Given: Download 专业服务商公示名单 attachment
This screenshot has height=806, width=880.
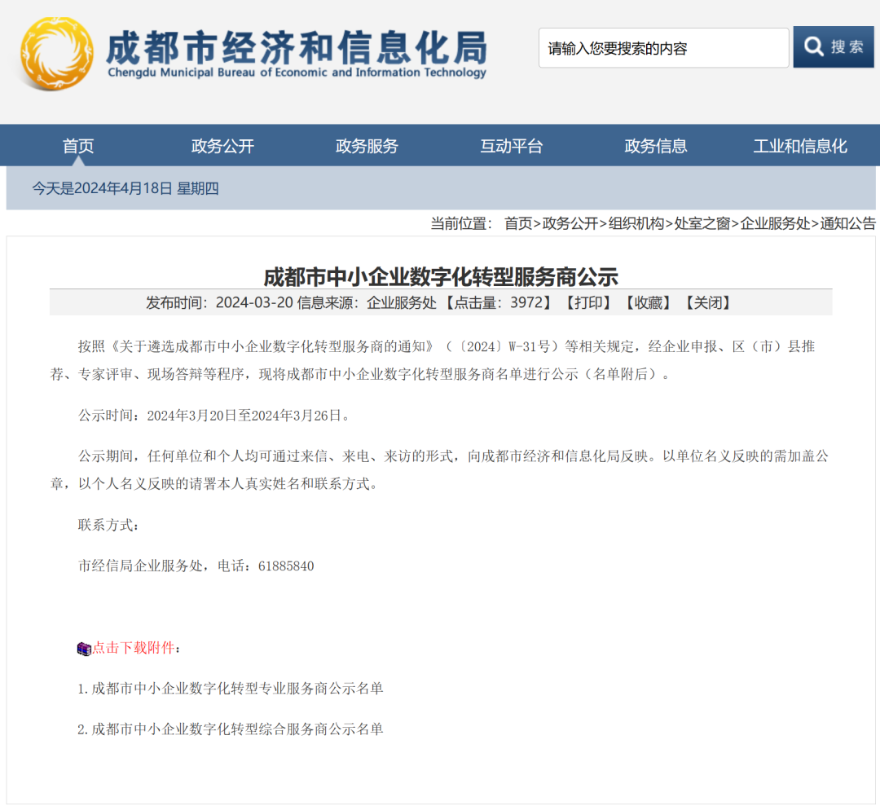Looking at the screenshot, I should pyautogui.click(x=236, y=689).
